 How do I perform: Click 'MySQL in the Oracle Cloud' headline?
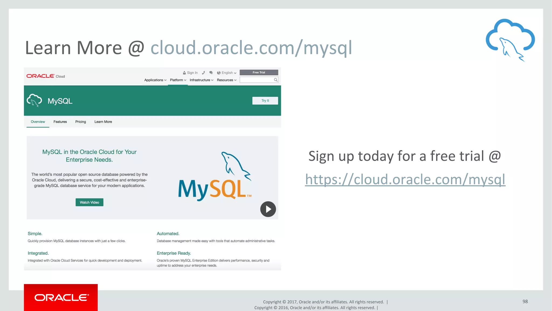pos(89,156)
